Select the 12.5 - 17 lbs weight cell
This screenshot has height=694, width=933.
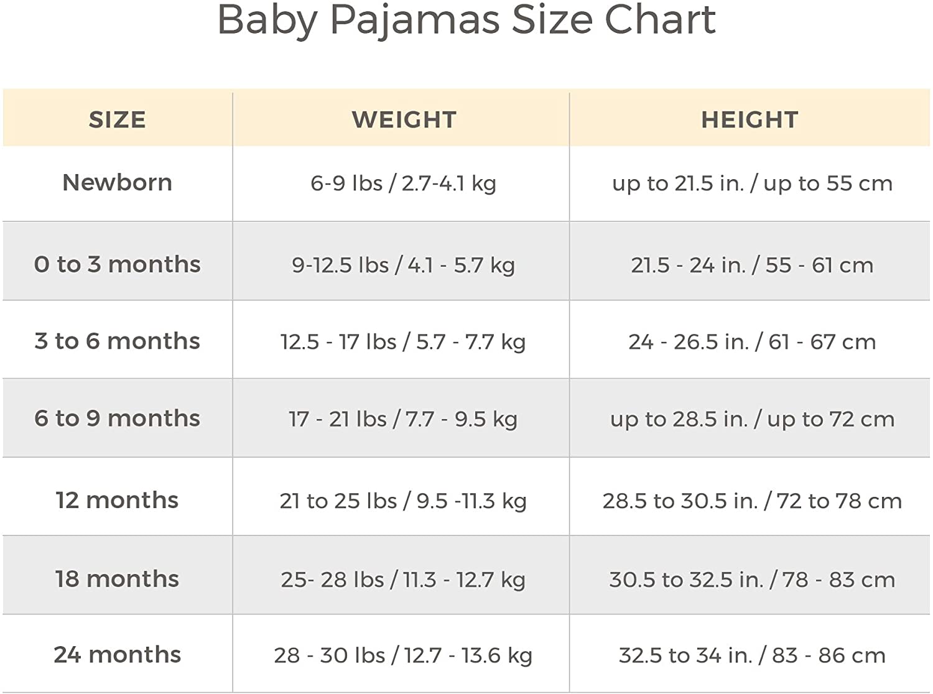403,342
